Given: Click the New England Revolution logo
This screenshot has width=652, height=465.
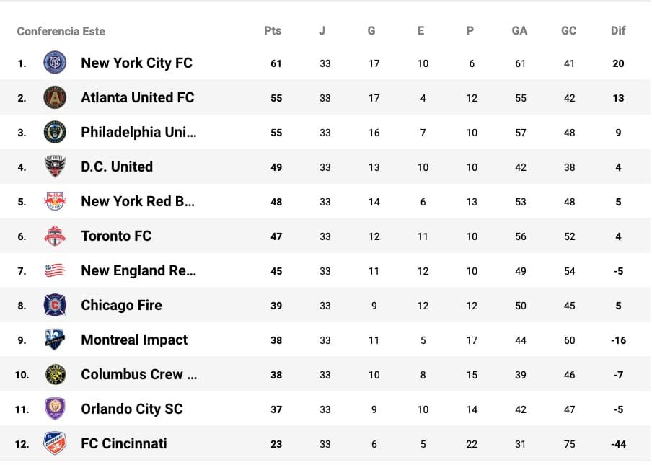Looking at the screenshot, I should click(55, 270).
